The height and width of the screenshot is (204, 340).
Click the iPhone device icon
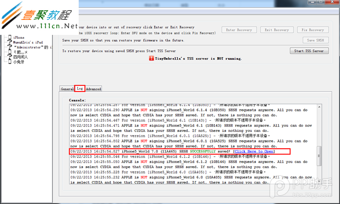point(10,37)
